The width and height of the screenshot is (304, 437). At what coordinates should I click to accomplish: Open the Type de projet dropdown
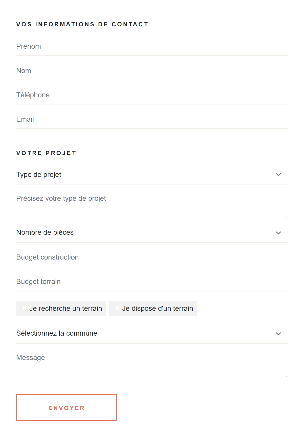[x=147, y=175]
